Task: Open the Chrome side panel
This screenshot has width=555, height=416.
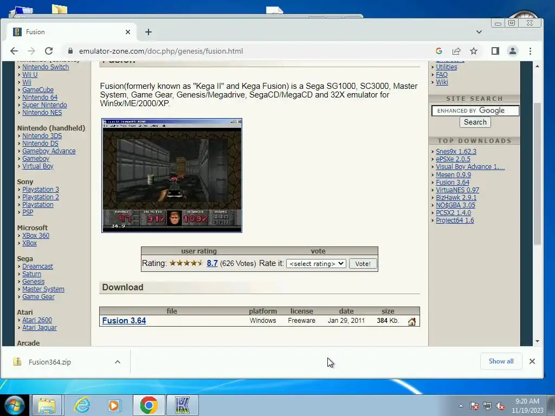Action: click(495, 51)
